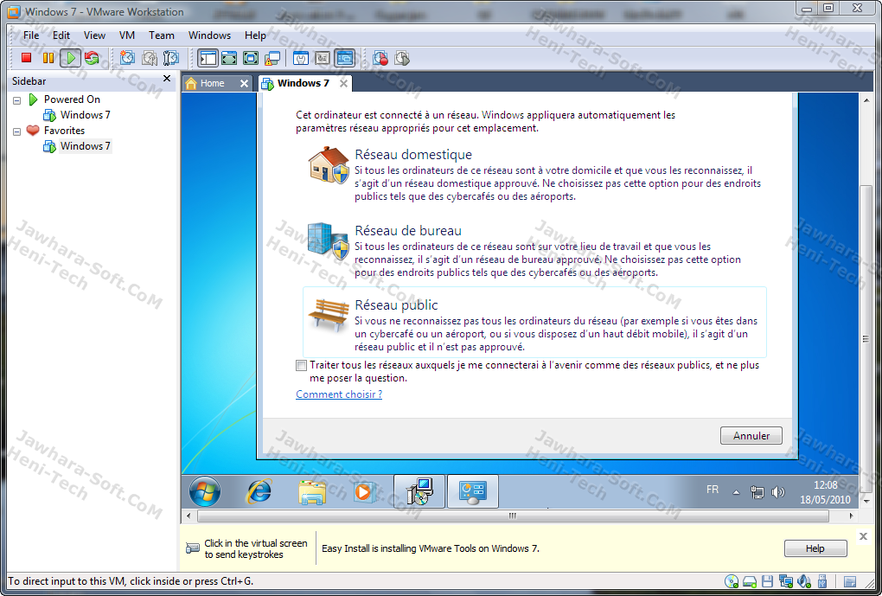Image resolution: width=882 pixels, height=596 pixels.
Task: Open Windows Explorer folder in guest taskbar
Action: point(311,492)
